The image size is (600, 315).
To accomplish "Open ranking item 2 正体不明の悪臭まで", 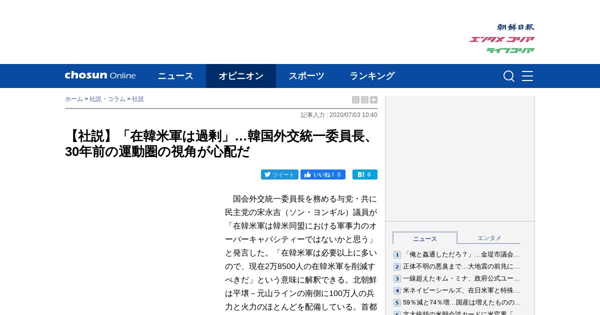I will (461, 266).
